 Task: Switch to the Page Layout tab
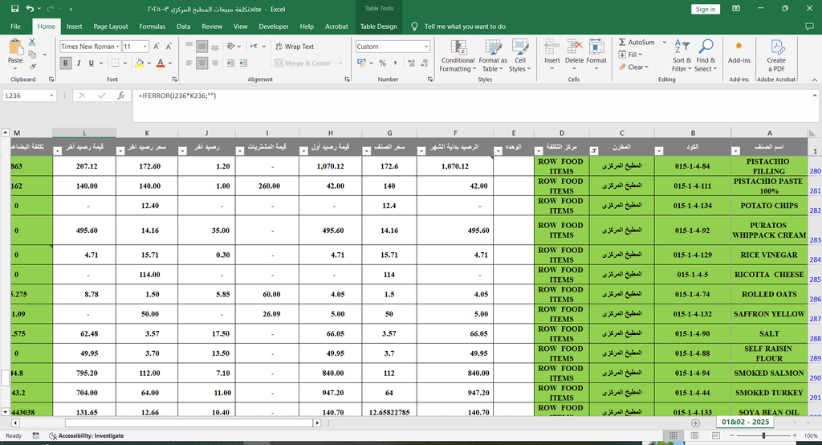[111, 27]
